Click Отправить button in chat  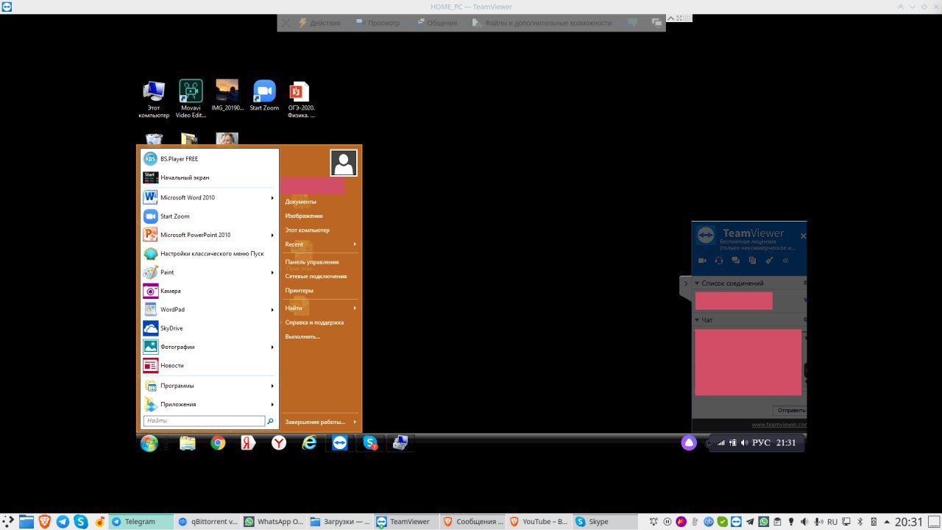click(x=790, y=410)
